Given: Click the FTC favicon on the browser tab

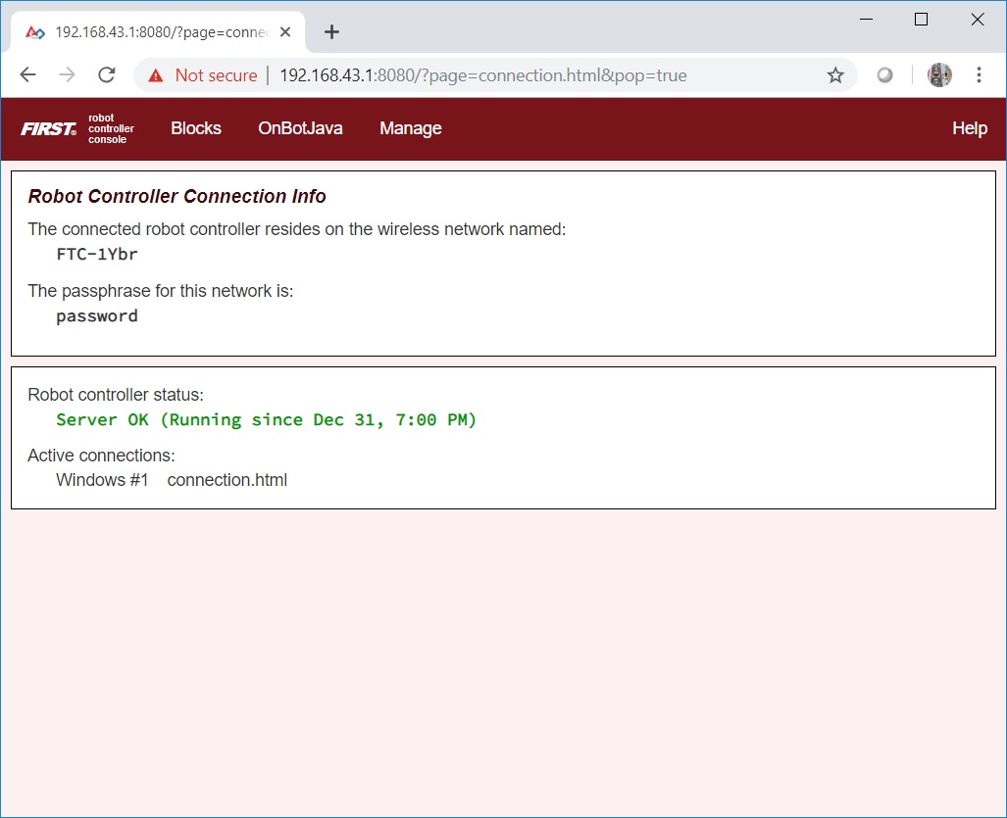Looking at the screenshot, I should (34, 31).
